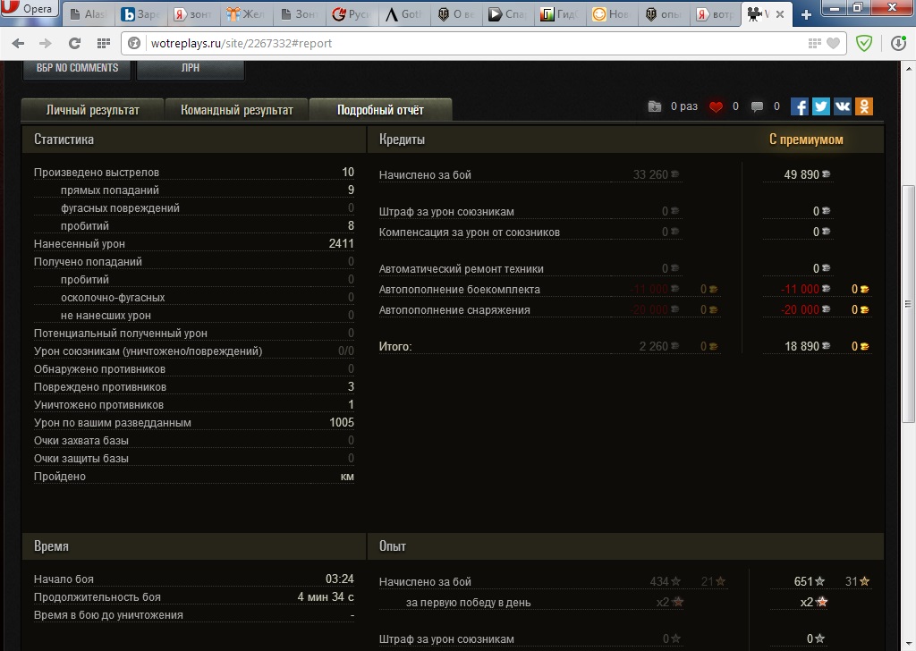Switch to Командный результат tab
This screenshot has height=651, width=916.
[x=236, y=110]
